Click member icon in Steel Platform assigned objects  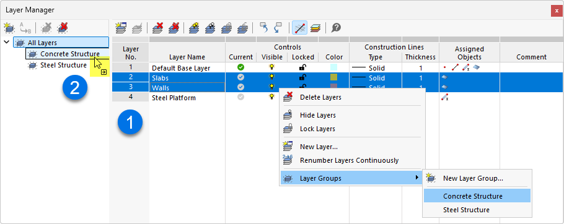pyautogui.click(x=445, y=97)
